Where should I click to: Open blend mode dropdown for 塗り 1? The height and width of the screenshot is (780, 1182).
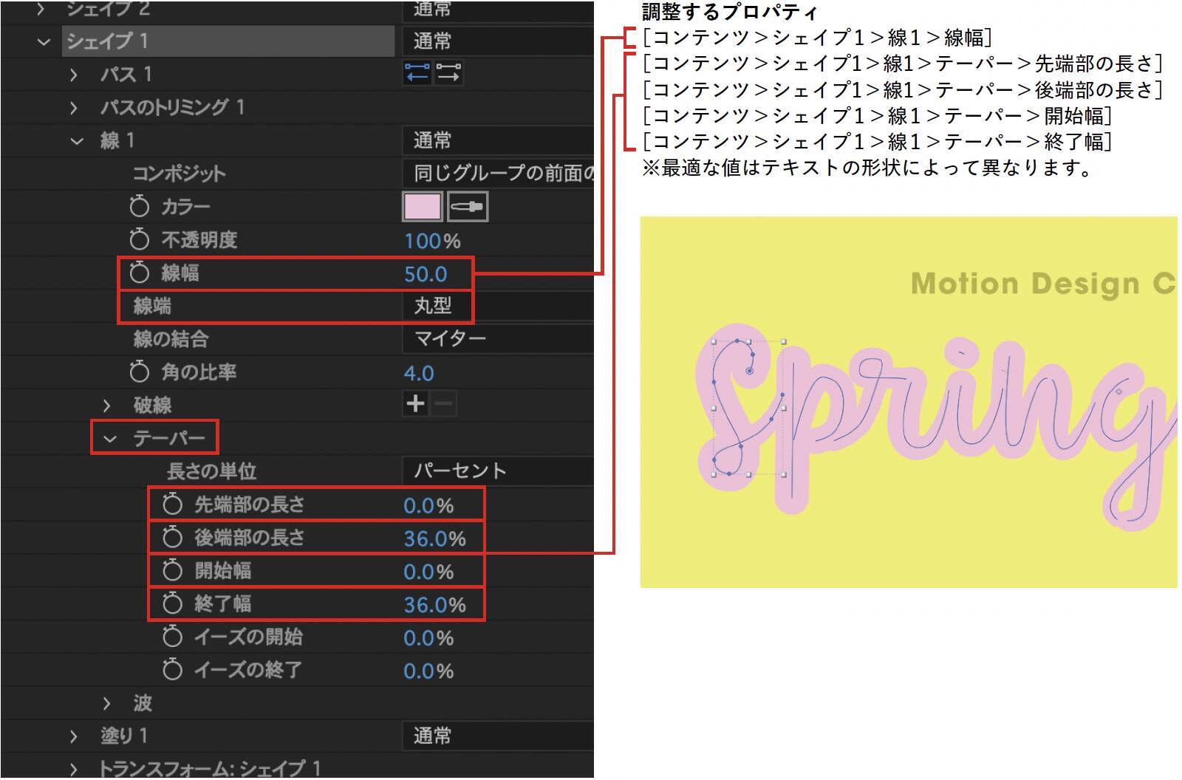pyautogui.click(x=498, y=736)
